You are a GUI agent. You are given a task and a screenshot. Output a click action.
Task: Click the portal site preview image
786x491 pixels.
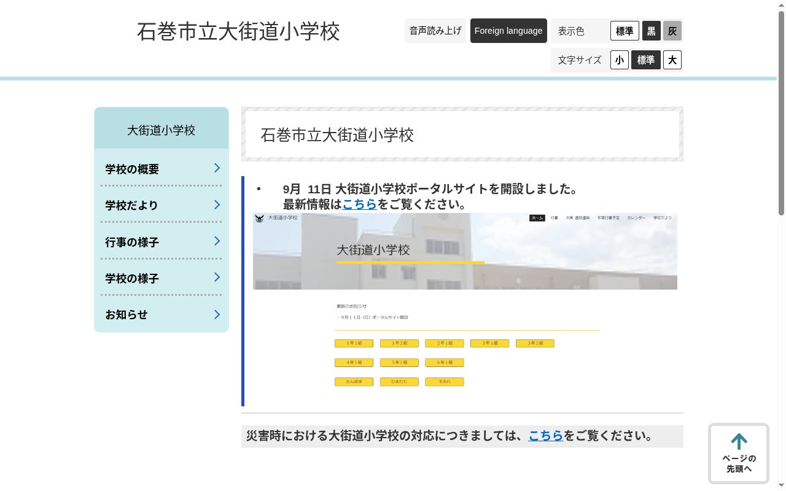[x=465, y=303]
